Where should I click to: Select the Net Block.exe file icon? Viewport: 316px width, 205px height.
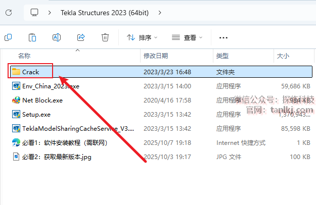[16, 100]
